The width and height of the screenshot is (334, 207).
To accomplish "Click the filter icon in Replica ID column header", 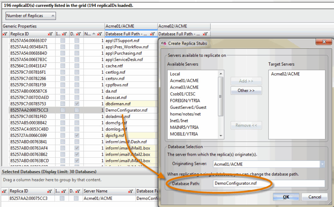I will coord(50,34).
